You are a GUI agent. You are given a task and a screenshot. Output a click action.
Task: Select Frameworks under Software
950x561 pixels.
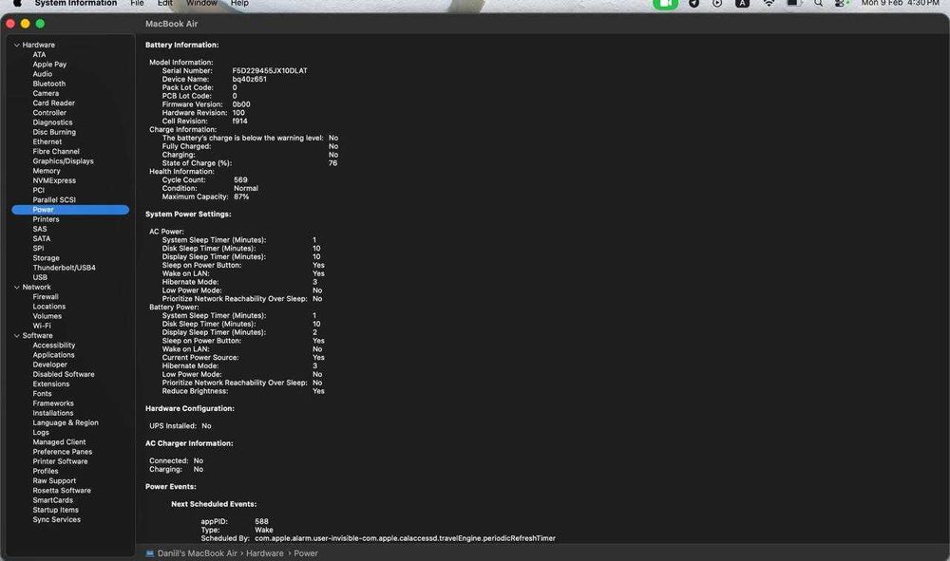pyautogui.click(x=53, y=403)
